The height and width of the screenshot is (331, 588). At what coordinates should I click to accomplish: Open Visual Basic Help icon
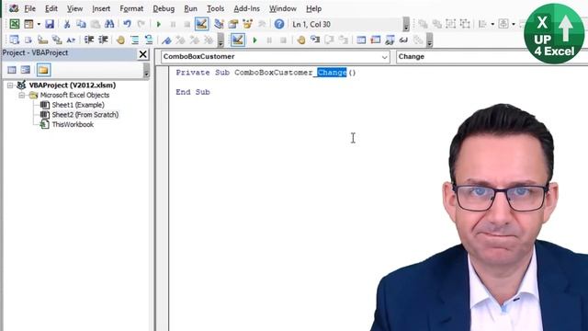[279, 24]
